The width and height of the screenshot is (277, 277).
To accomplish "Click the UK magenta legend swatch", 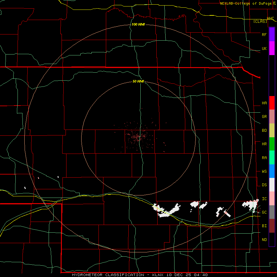I will click(x=272, y=48).
